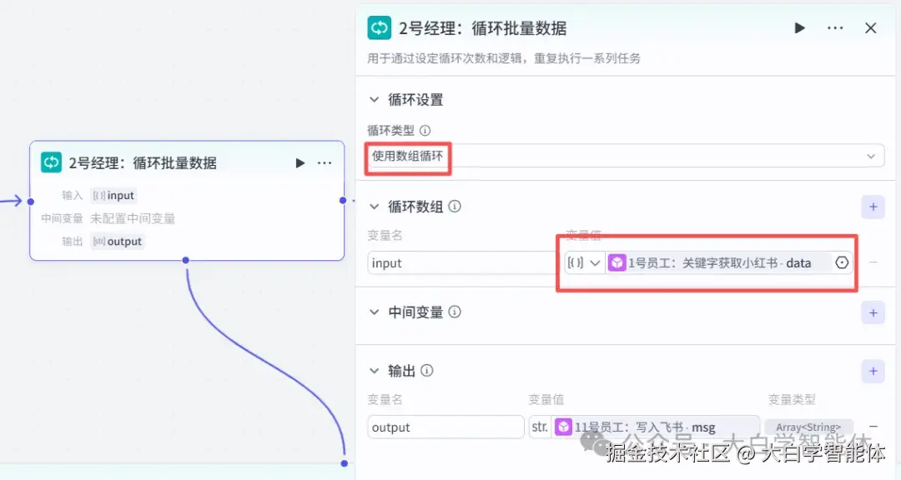Open the more options ellipsis in the panel header
901x480 pixels.
(x=835, y=27)
